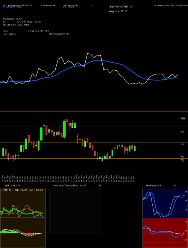Click the 'MACD: 8.66, 8.69, -0.03 C' line
Screen dimensions: 188x248
17,25
